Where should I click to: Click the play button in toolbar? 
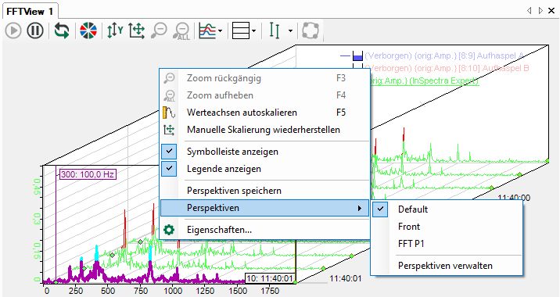click(x=13, y=30)
